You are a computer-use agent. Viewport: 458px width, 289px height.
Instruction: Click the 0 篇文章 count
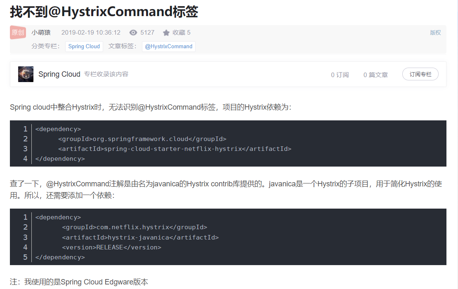coord(375,75)
